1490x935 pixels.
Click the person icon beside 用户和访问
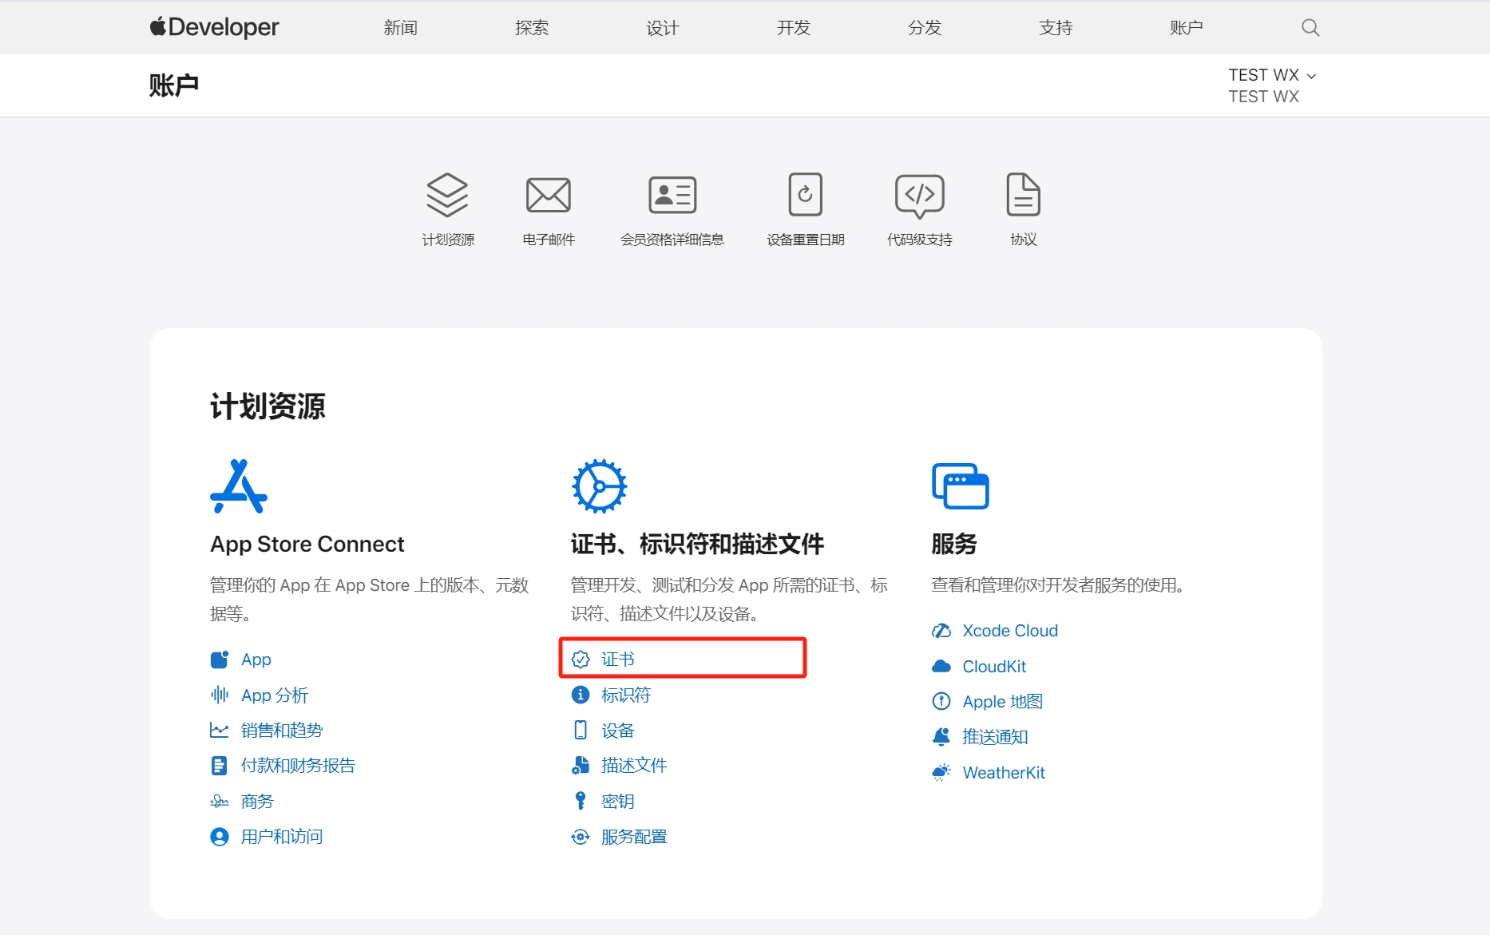pyautogui.click(x=220, y=837)
